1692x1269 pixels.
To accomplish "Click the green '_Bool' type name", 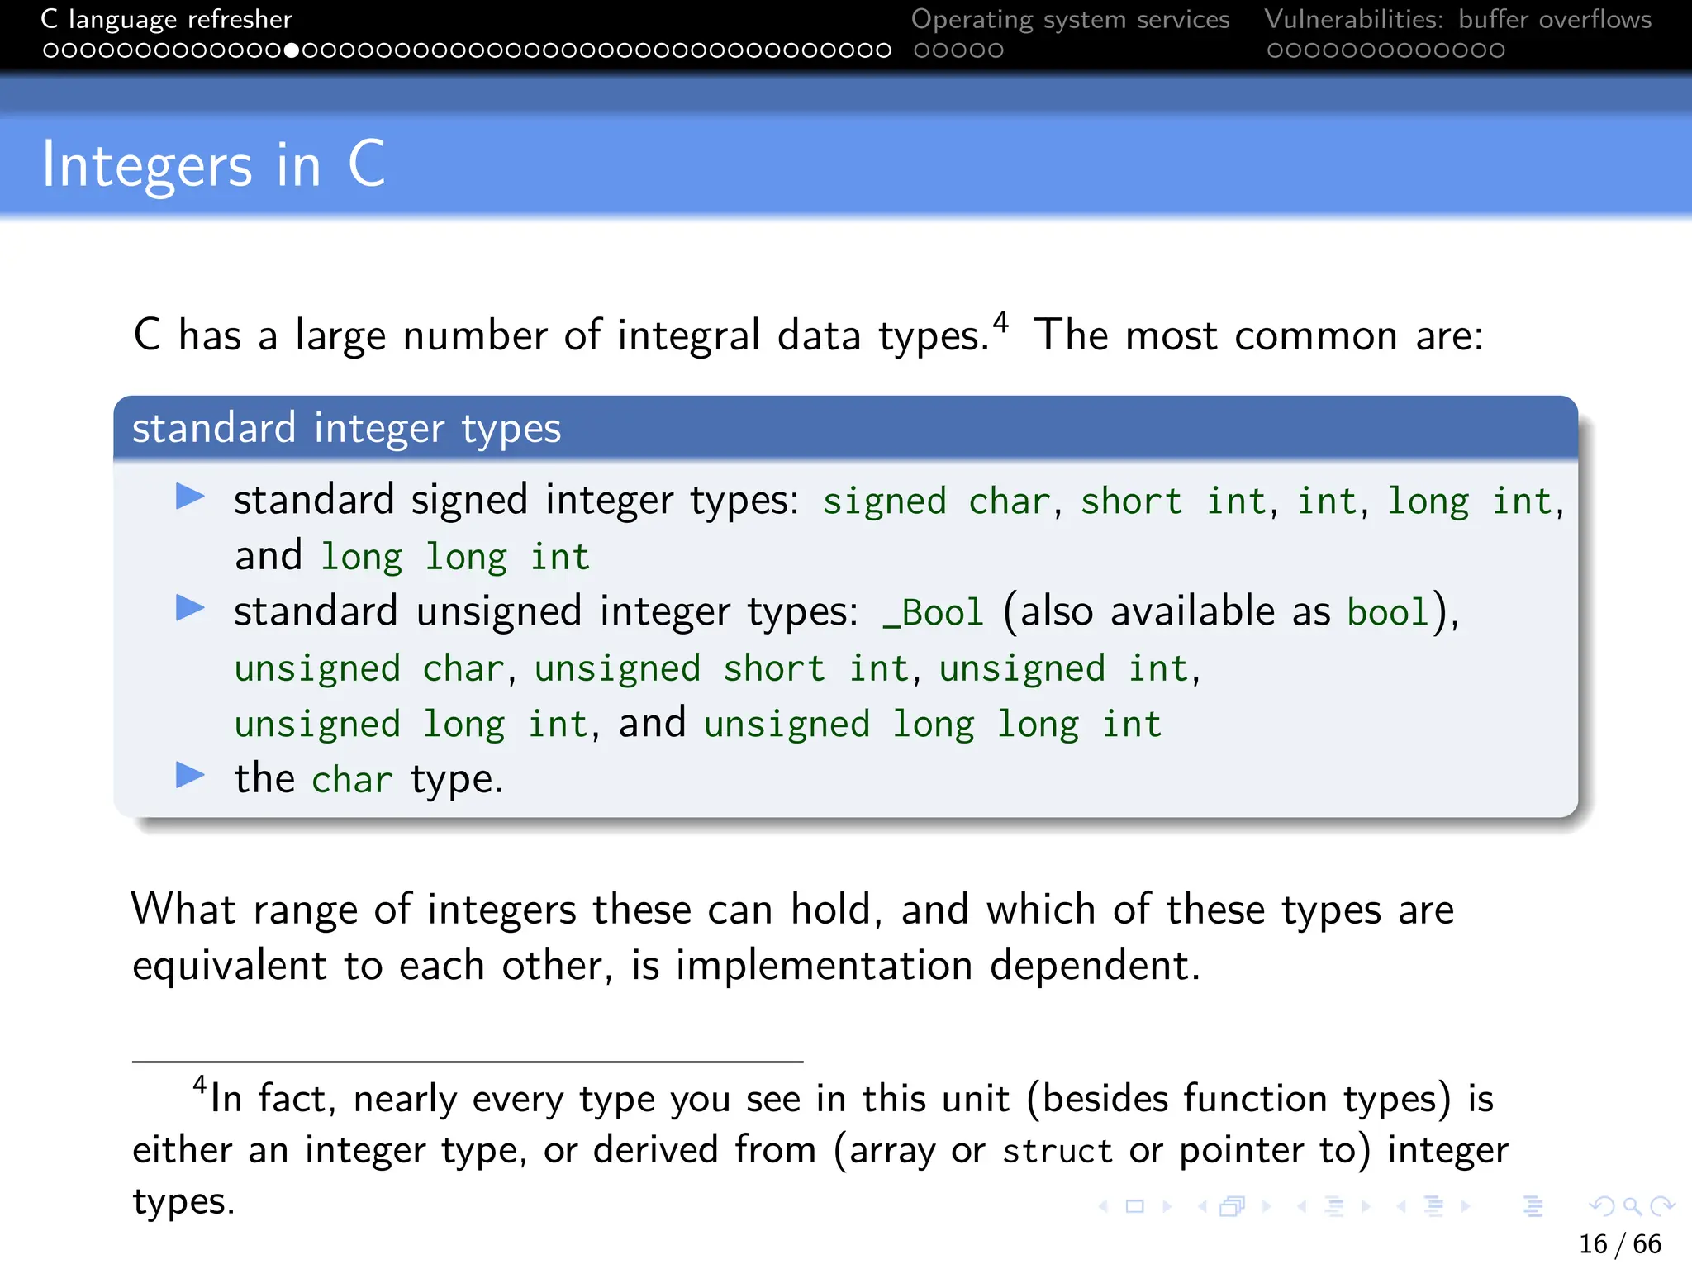I will [x=934, y=613].
